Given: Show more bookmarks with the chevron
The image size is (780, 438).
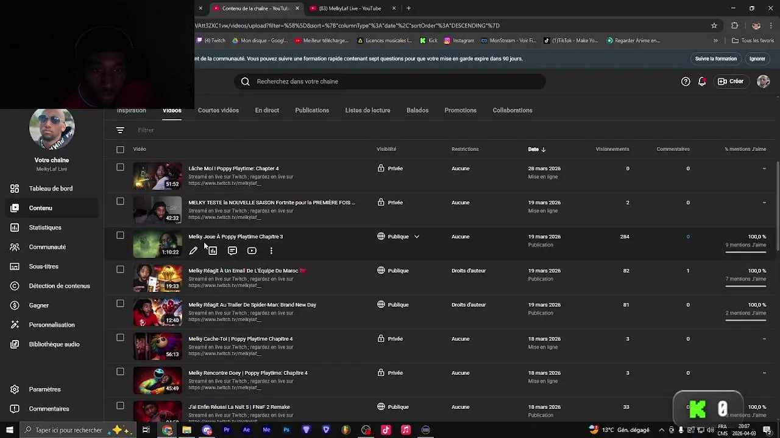Looking at the screenshot, I should point(715,41).
